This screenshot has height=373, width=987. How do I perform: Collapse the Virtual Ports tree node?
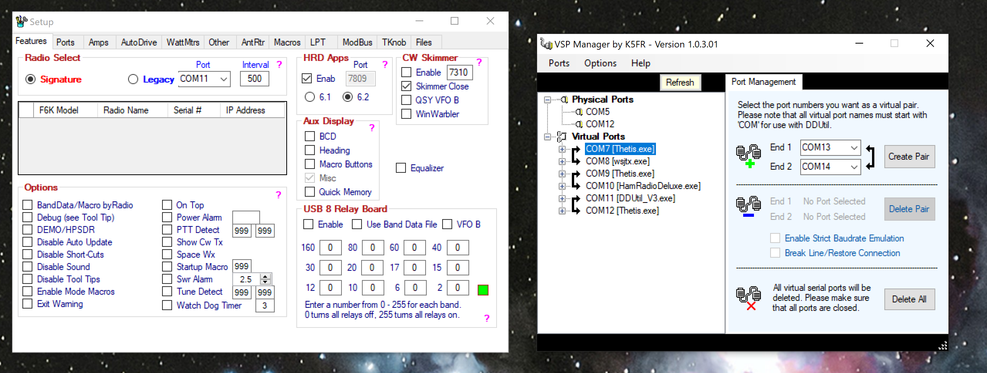click(x=548, y=137)
